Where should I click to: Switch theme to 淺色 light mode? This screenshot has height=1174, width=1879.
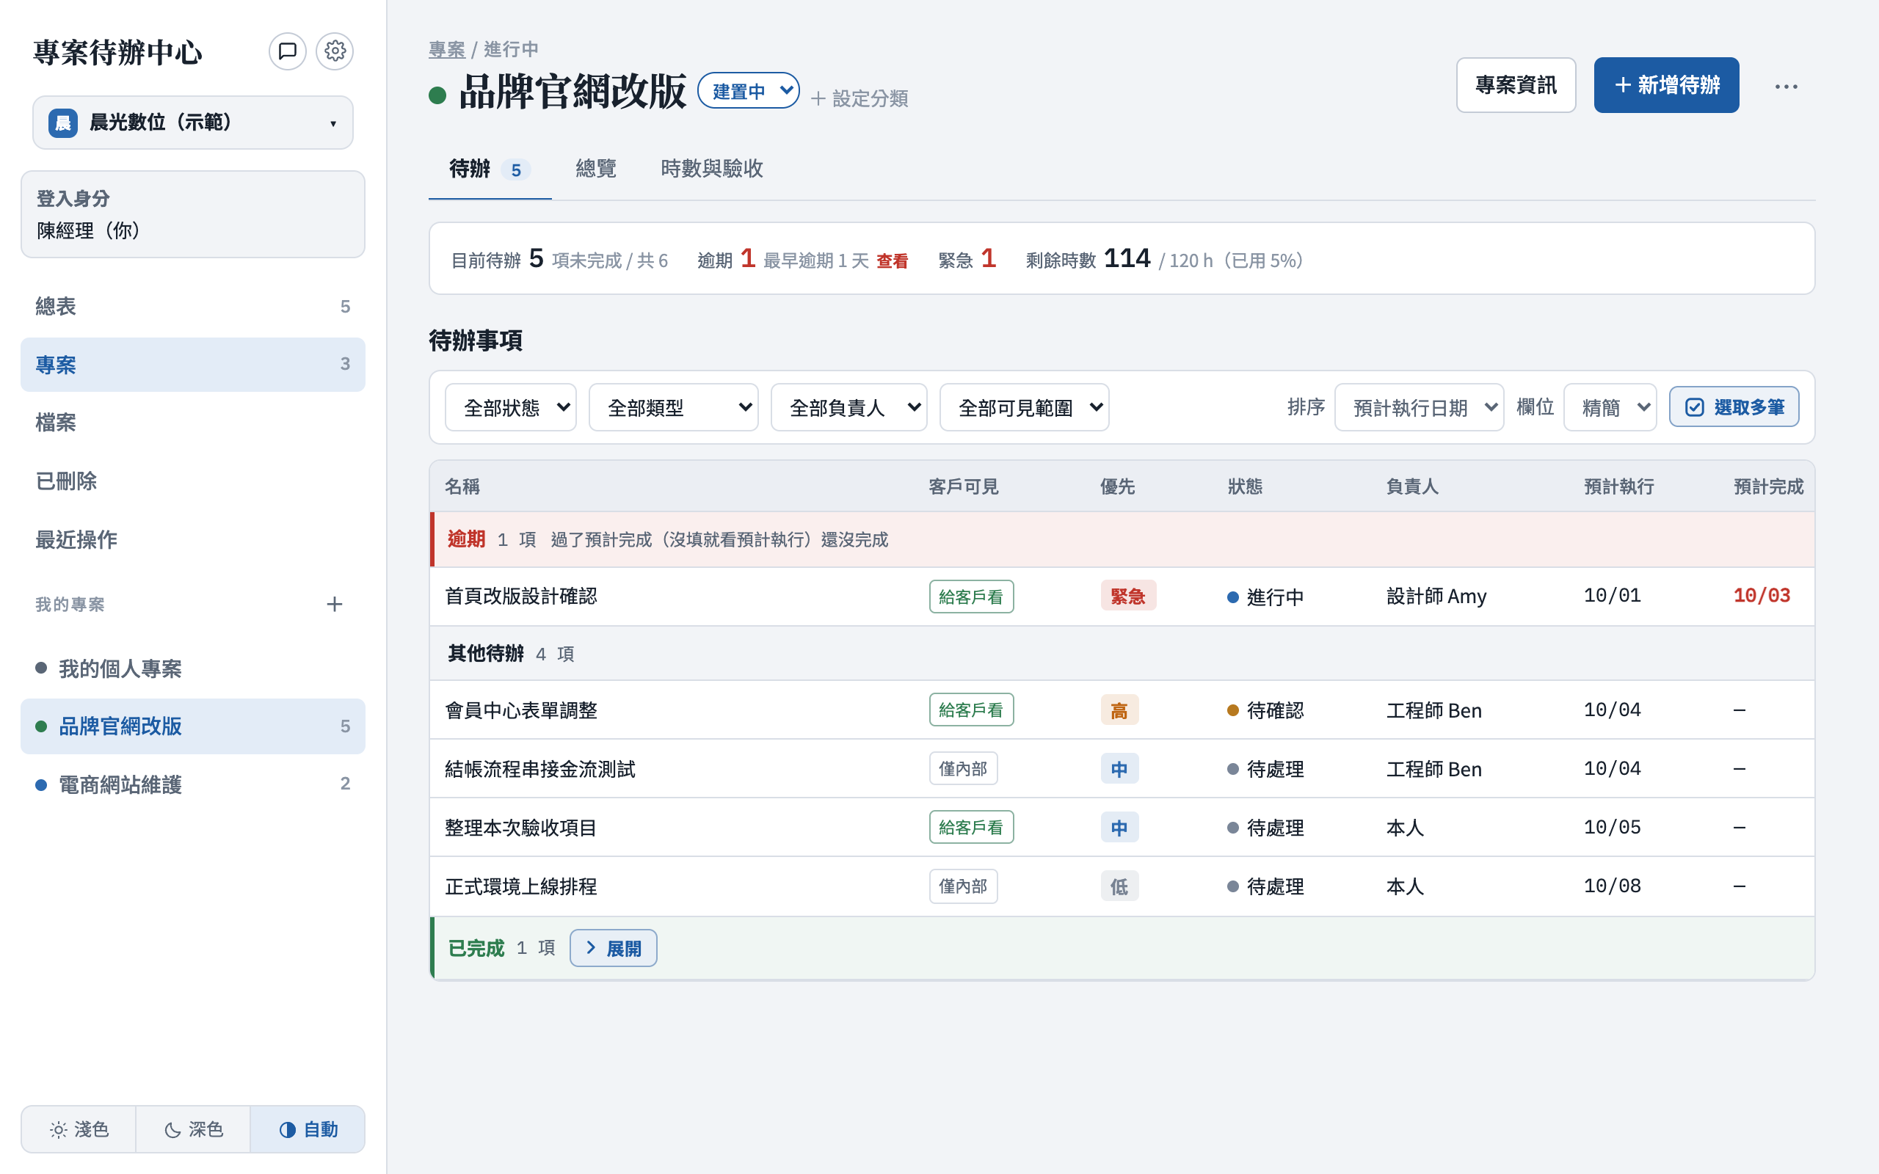(x=79, y=1129)
